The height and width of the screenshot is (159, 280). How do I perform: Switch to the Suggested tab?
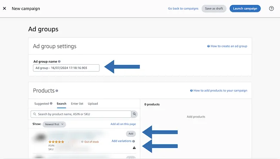41,103
